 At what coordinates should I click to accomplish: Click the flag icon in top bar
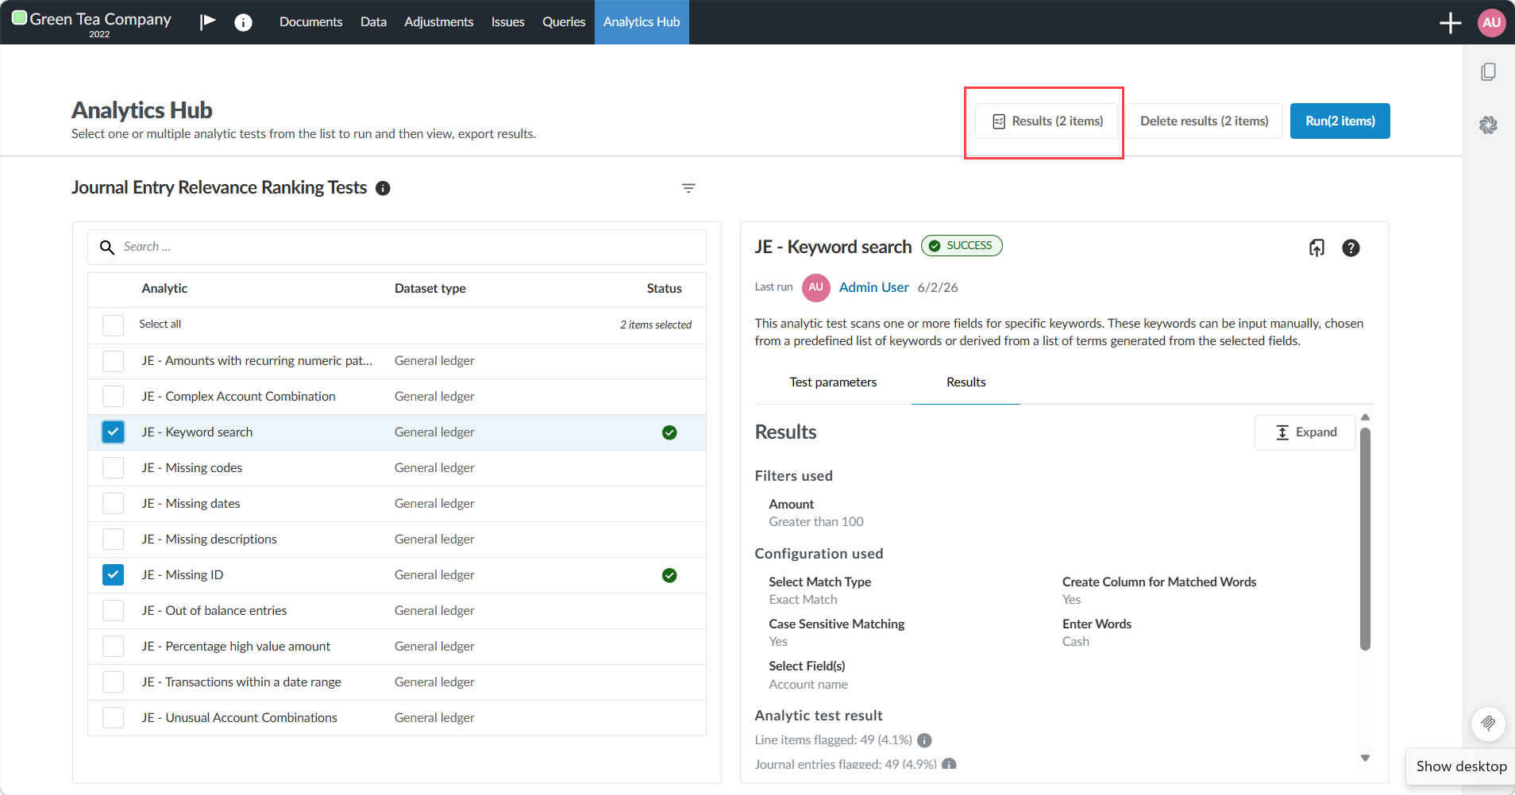[208, 21]
